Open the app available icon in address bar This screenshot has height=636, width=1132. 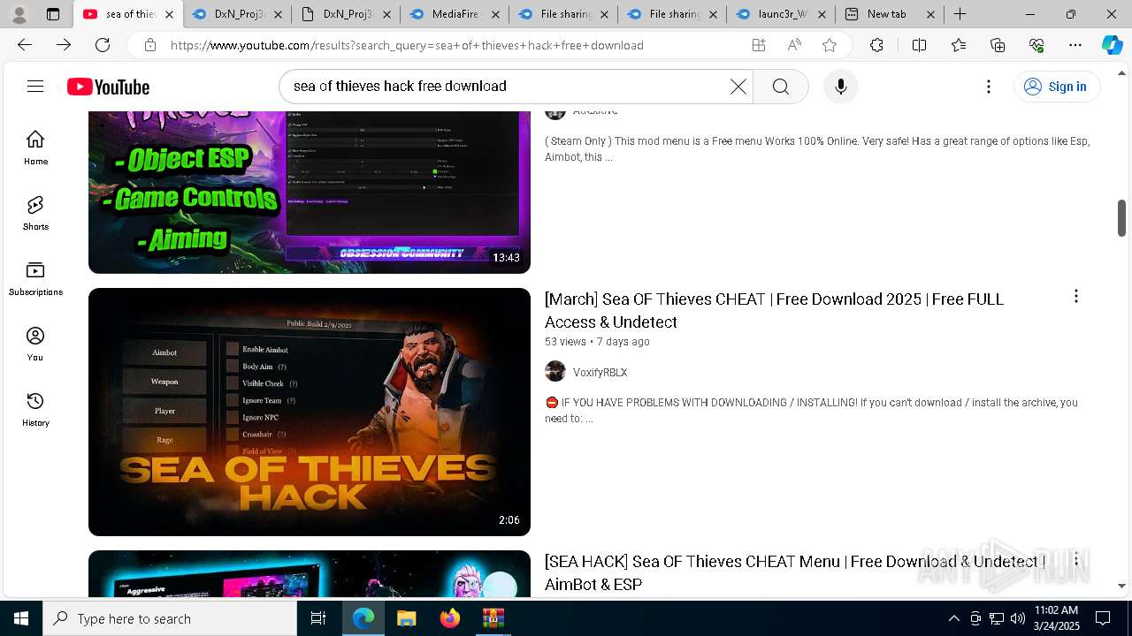[758, 45]
